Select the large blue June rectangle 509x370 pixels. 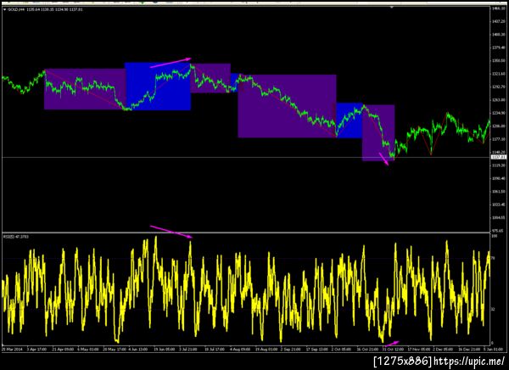point(158,87)
